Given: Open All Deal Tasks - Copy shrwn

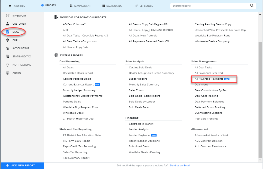Looking at the screenshot, I should click(x=80, y=41).
